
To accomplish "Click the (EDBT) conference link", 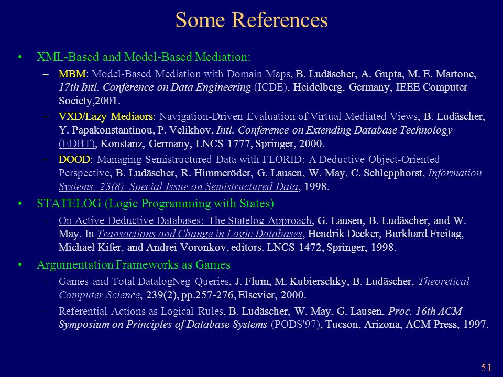I will tap(76, 143).
